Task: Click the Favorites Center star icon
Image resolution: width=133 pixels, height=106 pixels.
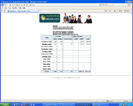Action: [2, 11]
